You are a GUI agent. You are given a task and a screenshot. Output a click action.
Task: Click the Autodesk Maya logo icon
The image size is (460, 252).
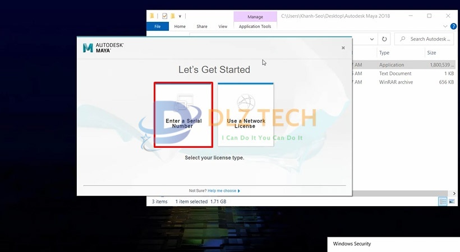tap(88, 48)
